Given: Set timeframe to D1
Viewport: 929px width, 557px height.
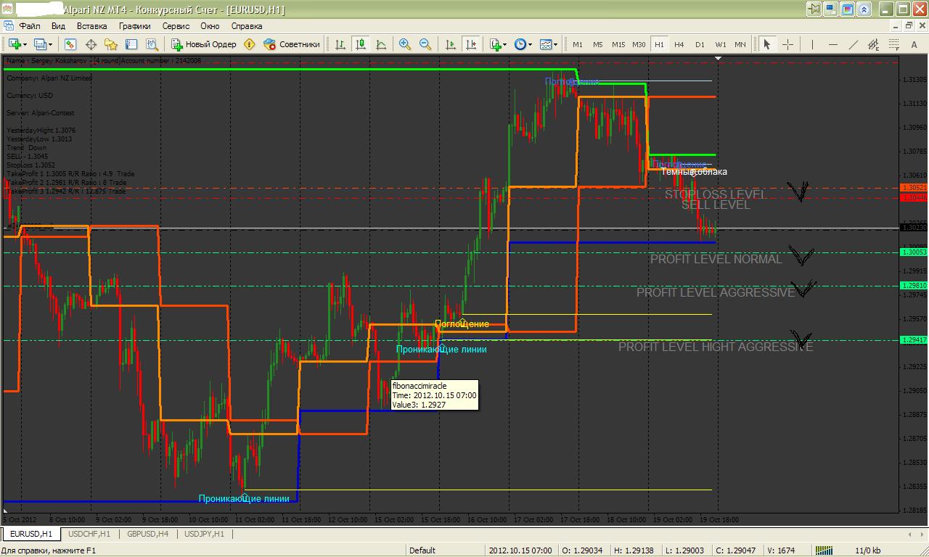Looking at the screenshot, I should pyautogui.click(x=700, y=44).
